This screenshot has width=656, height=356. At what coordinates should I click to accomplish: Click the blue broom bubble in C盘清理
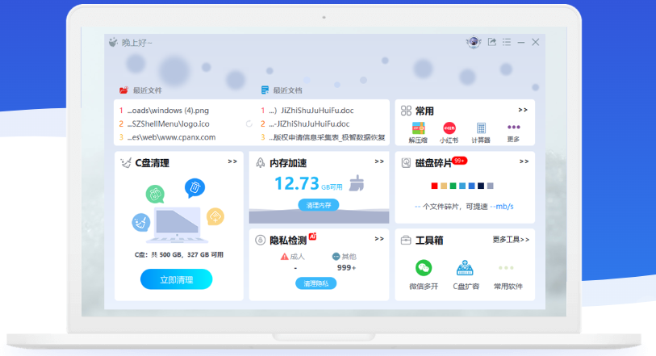pyautogui.click(x=141, y=222)
